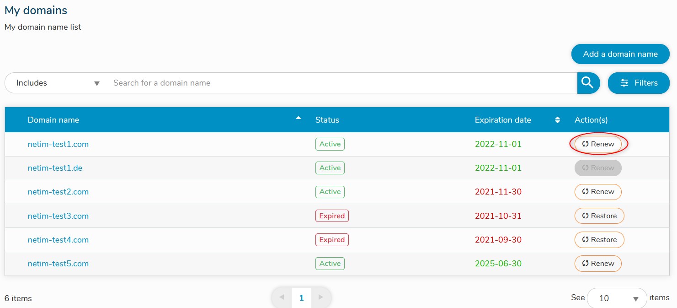Click disabled Renew for netim-test1.de
Viewport: 677px width, 308px height.
click(x=598, y=168)
